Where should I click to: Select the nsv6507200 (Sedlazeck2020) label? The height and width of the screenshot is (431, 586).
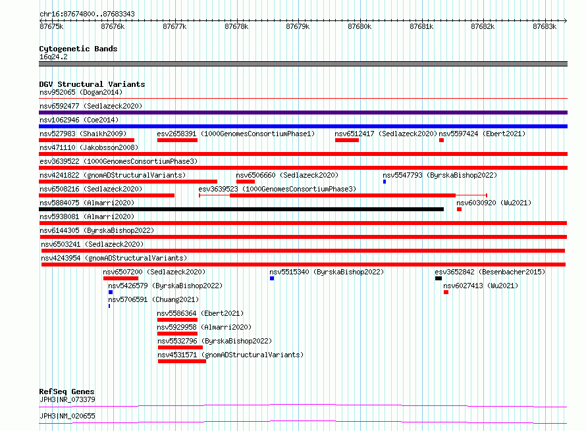154,272
